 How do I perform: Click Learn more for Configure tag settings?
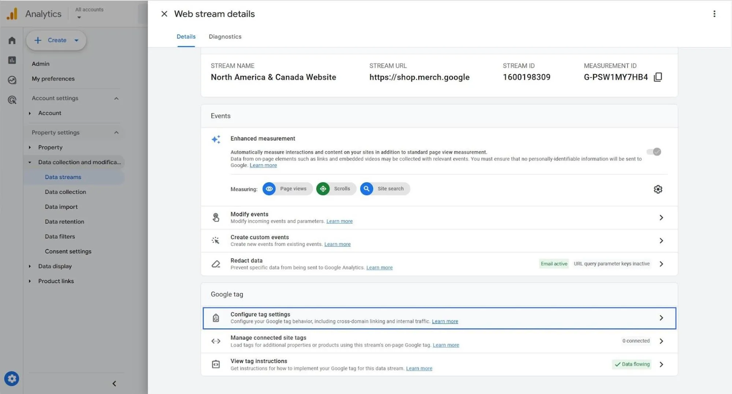(445, 321)
